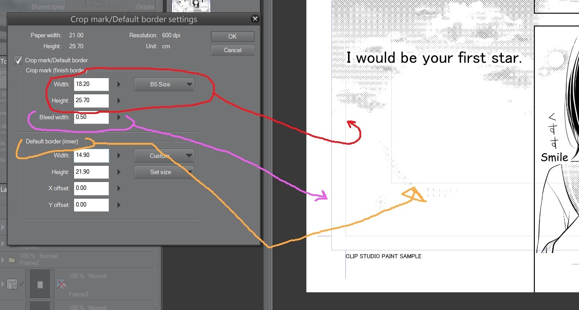
Task: Open slider arrow beside Y offset
Action: pyautogui.click(x=118, y=205)
